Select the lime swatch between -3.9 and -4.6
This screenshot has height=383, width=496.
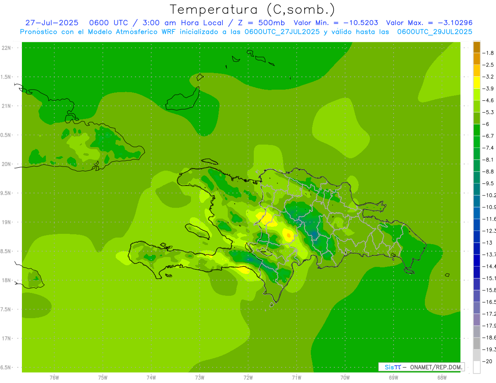(x=477, y=95)
